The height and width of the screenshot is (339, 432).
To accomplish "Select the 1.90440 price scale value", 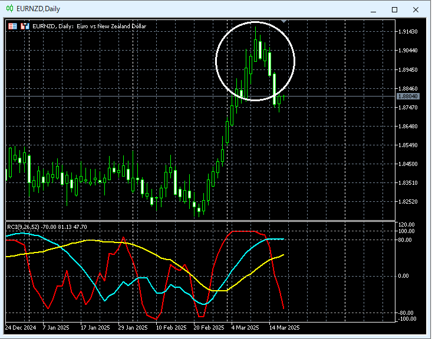I will 408,51.
